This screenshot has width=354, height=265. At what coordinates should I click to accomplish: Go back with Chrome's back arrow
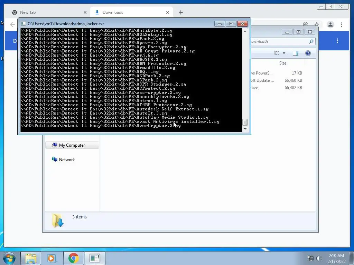pyautogui.click(x=12, y=24)
